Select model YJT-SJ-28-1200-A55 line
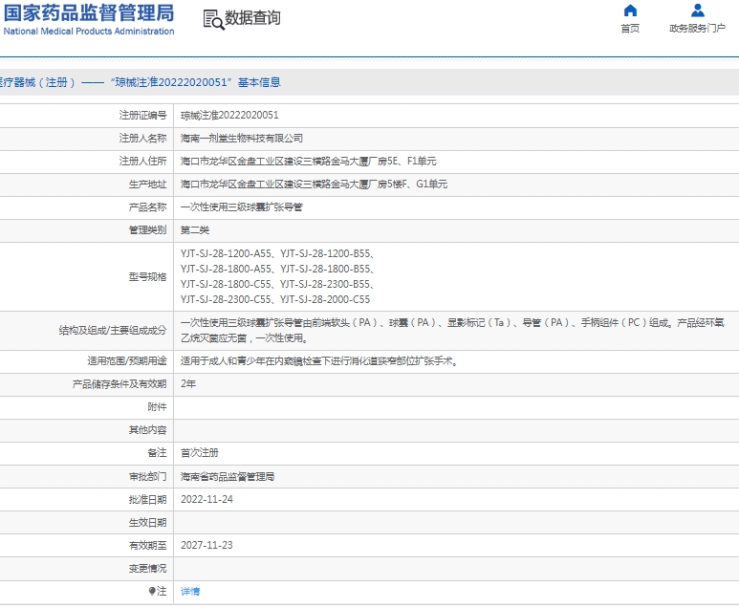Image resolution: width=739 pixels, height=608 pixels. coord(277,253)
